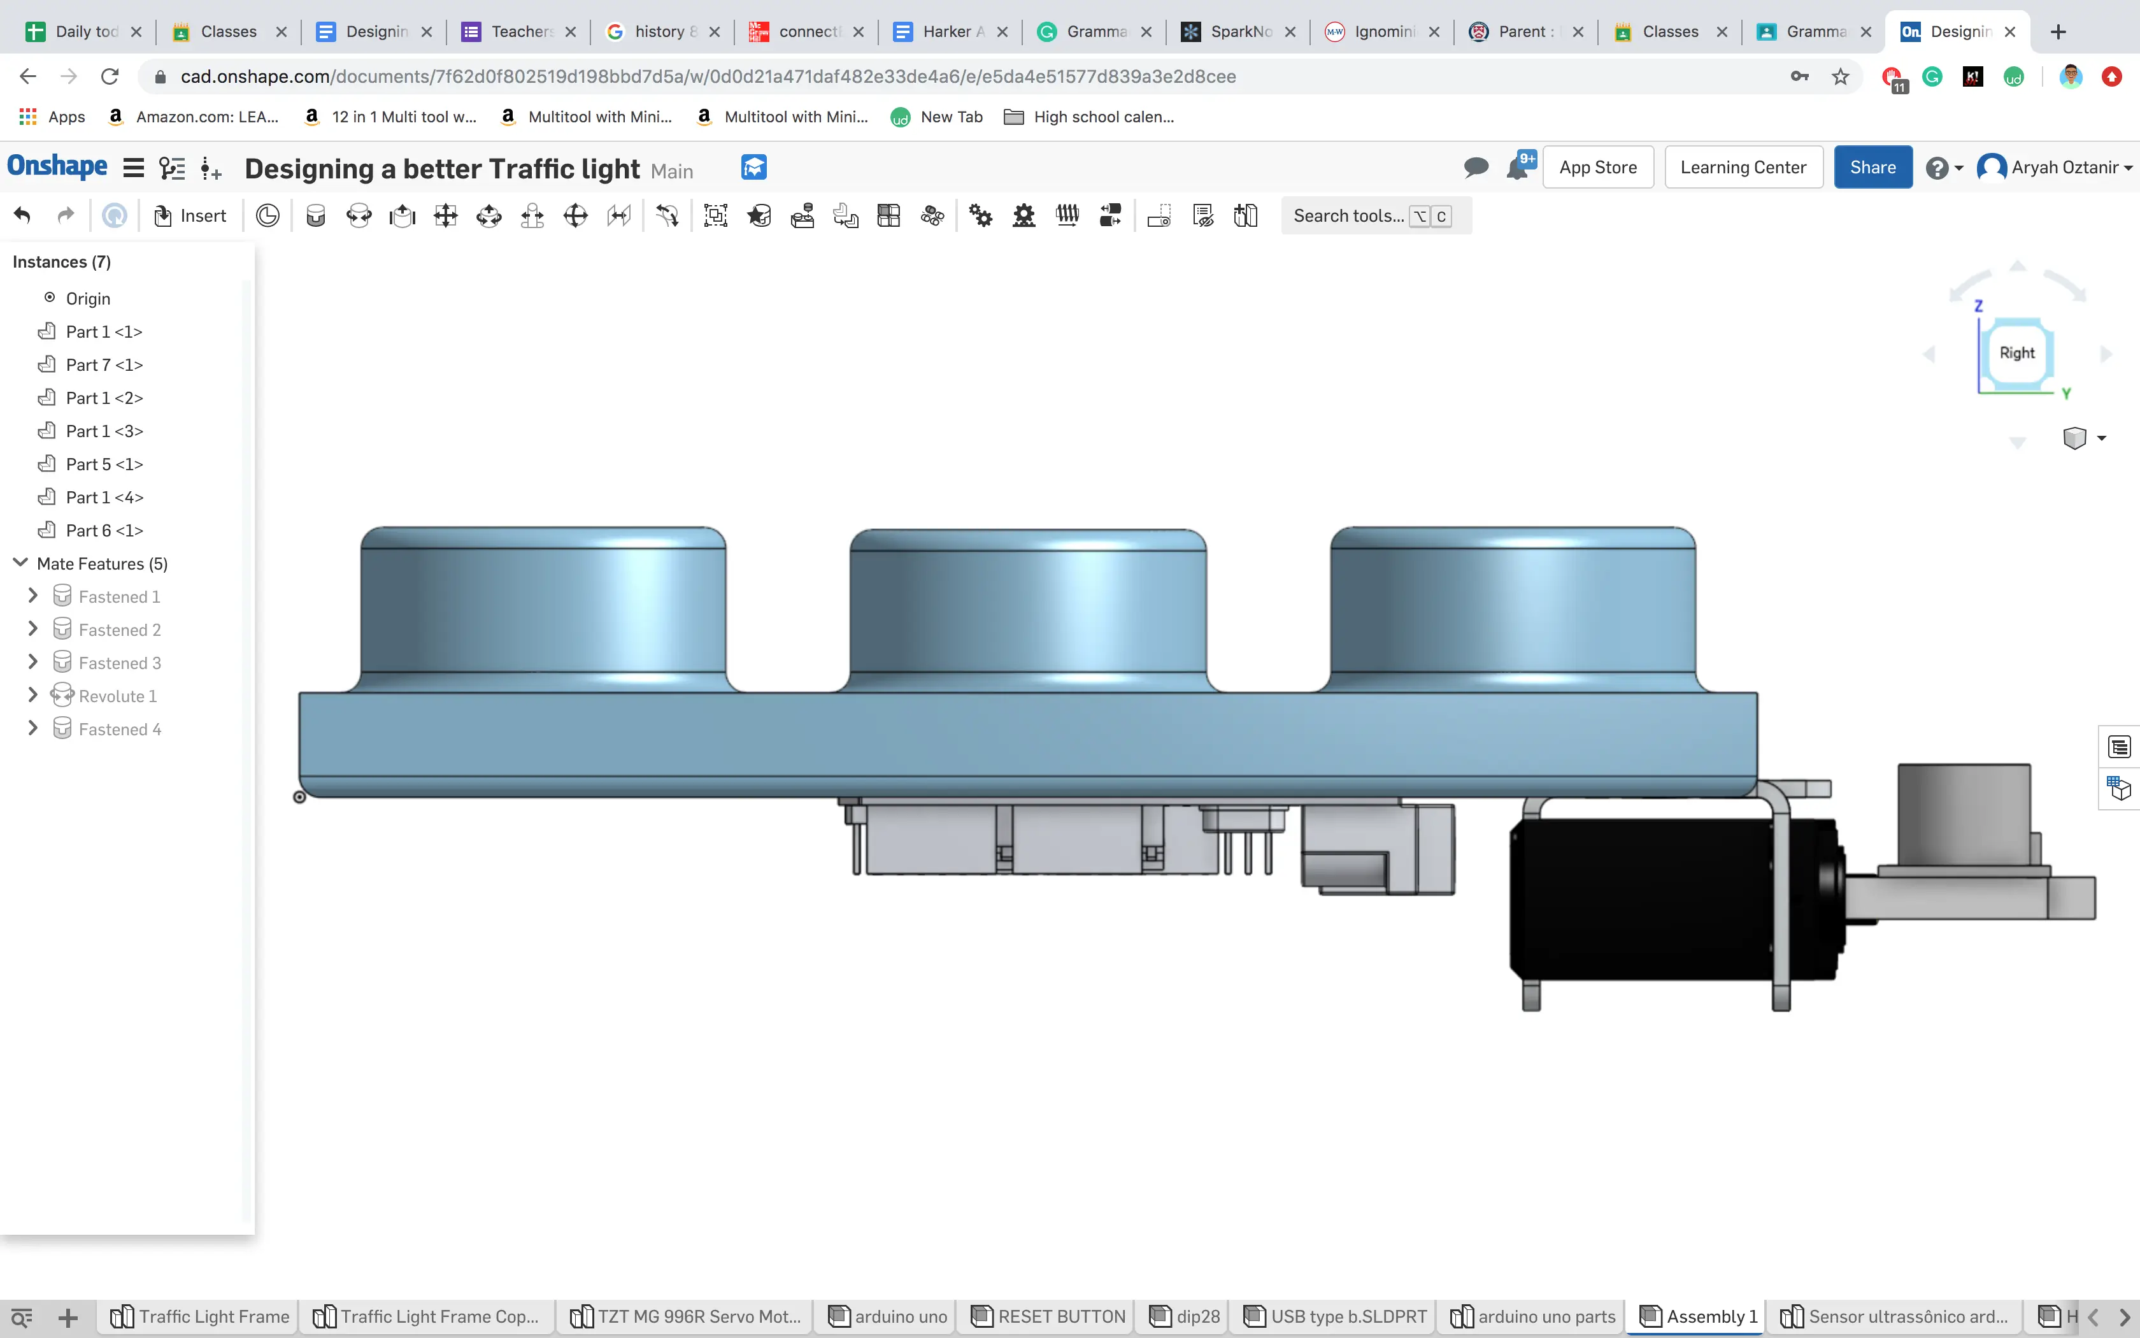
Task: Expand the Revolute 1 mate feature
Action: 32,696
